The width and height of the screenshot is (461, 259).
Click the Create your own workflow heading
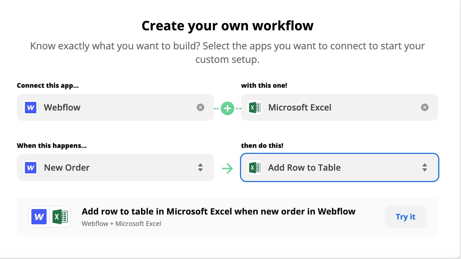coord(228,26)
